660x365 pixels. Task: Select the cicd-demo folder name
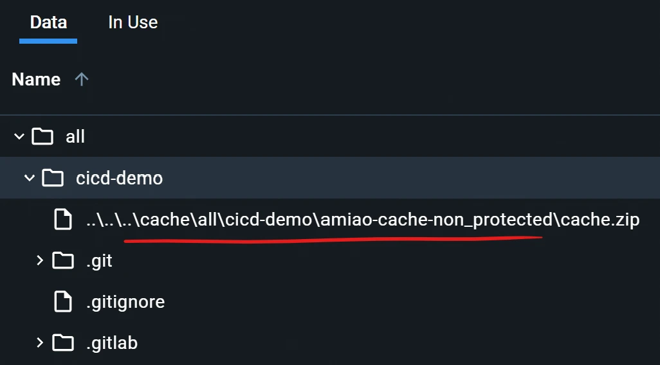coord(119,178)
